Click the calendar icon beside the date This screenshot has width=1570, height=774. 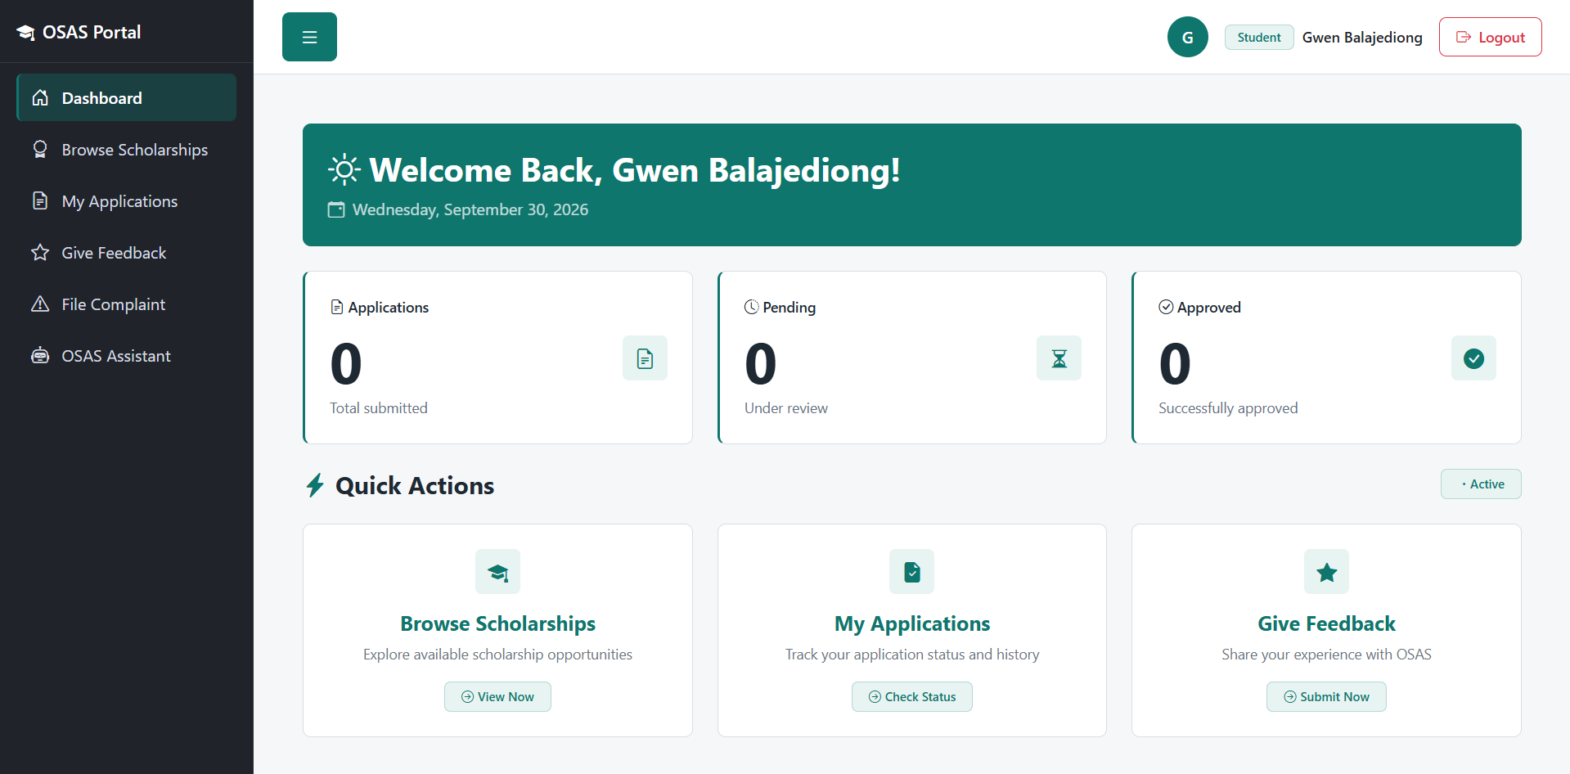point(336,209)
